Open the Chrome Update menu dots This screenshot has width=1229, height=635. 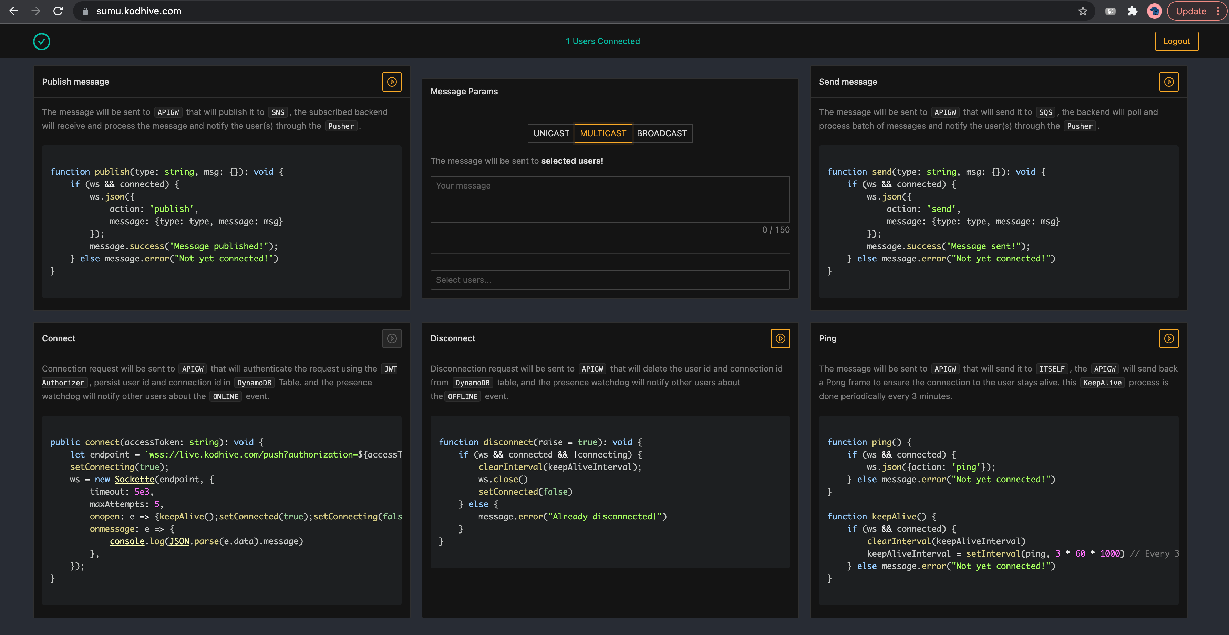[x=1218, y=11]
